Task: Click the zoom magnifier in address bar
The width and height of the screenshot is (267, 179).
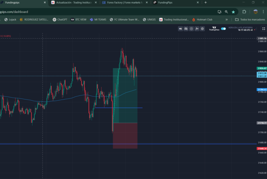Action: pyautogui.click(x=226, y=12)
